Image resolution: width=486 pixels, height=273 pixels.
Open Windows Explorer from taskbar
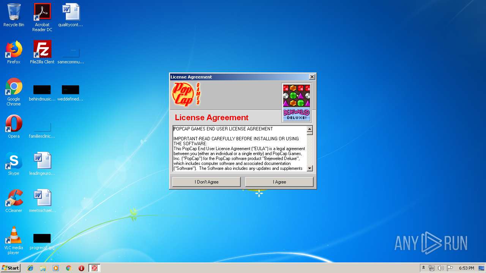click(43, 268)
